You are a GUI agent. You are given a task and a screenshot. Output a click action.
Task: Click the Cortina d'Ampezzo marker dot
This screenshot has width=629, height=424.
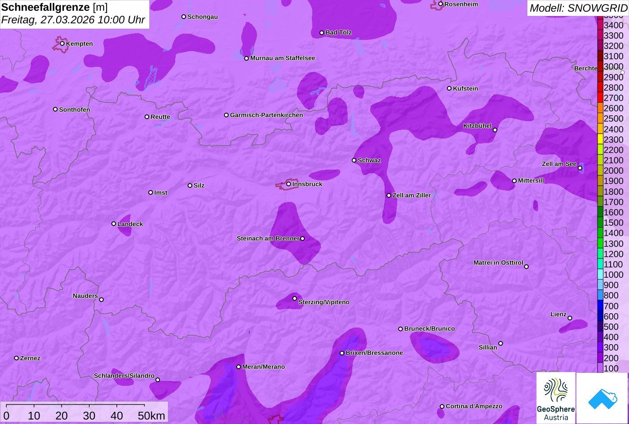tap(442, 407)
